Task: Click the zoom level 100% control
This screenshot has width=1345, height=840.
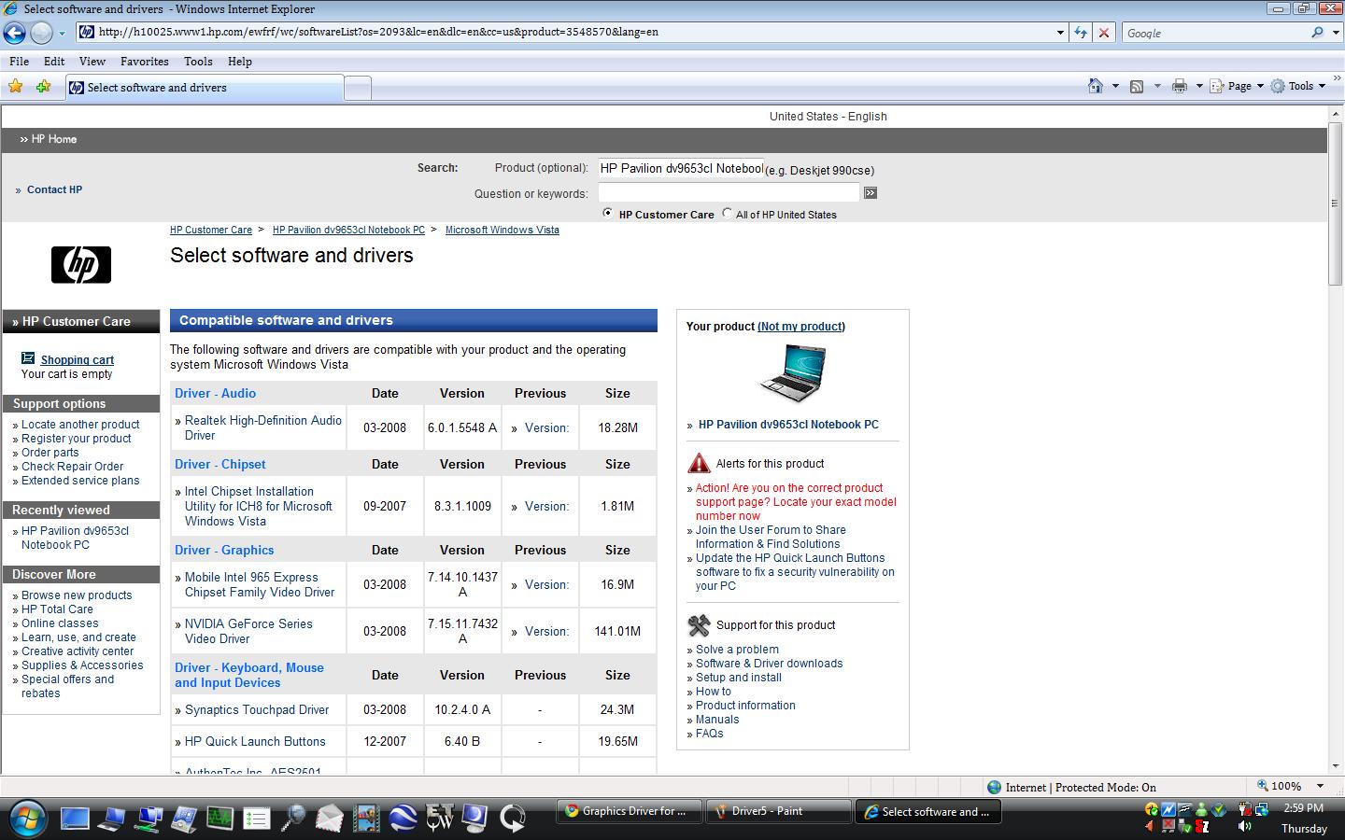Action: pos(1281,786)
